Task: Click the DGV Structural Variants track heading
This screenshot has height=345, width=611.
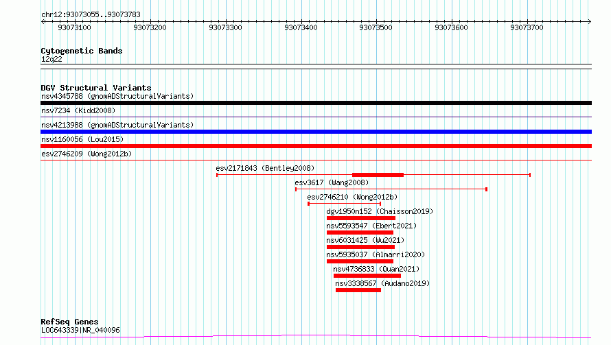Action: click(96, 88)
